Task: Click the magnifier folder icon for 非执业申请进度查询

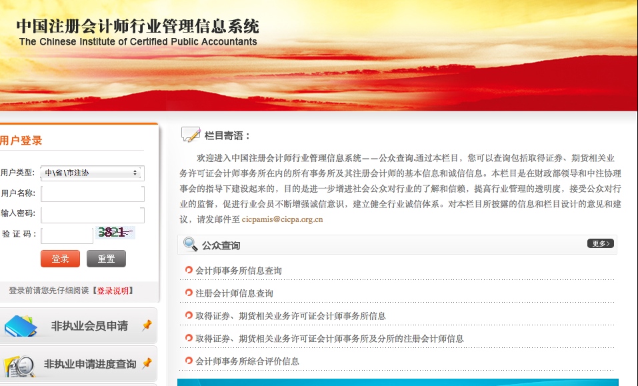Action: tap(21, 365)
